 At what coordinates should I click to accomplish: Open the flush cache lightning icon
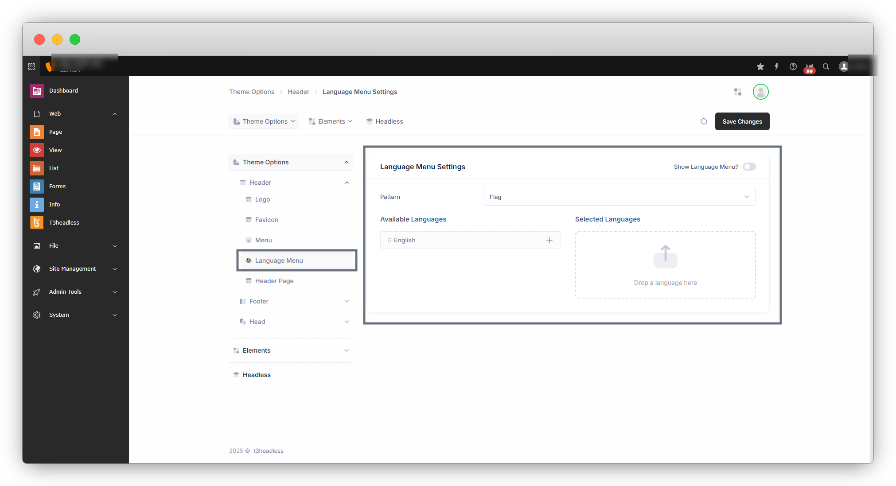click(777, 66)
